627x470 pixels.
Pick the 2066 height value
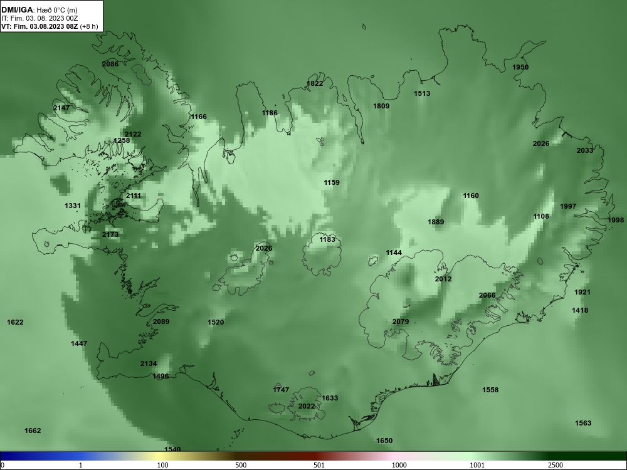tap(487, 296)
